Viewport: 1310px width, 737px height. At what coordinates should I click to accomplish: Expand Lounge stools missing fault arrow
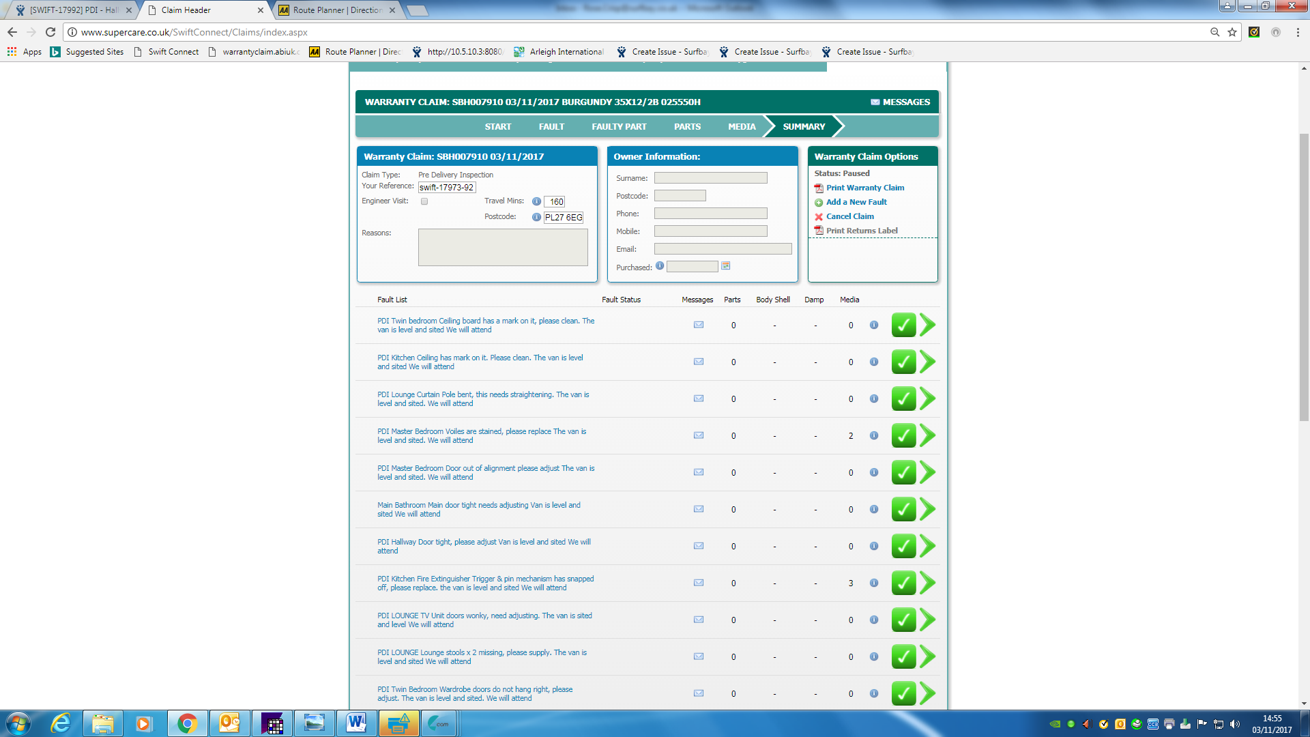point(927,656)
